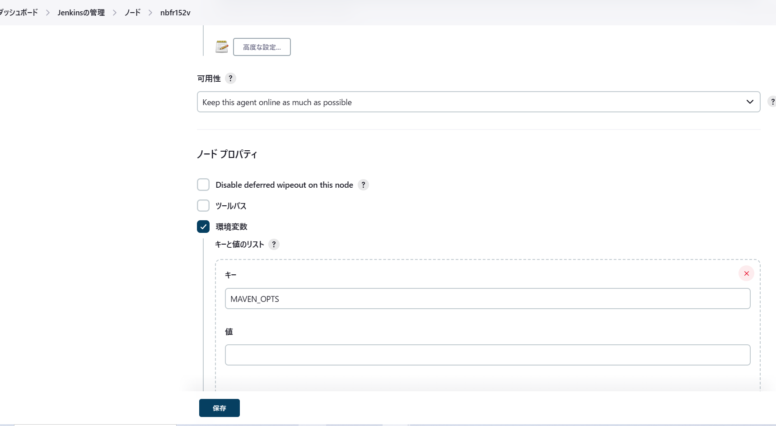Focus the キー field containing MAVEN_OPTS
Screen dimensions: 776x426
tap(488, 299)
